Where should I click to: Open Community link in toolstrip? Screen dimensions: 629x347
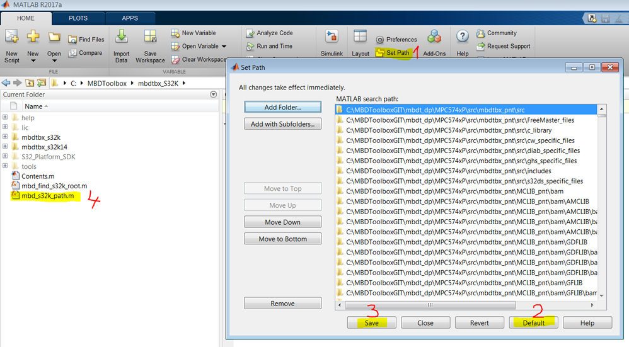[497, 33]
